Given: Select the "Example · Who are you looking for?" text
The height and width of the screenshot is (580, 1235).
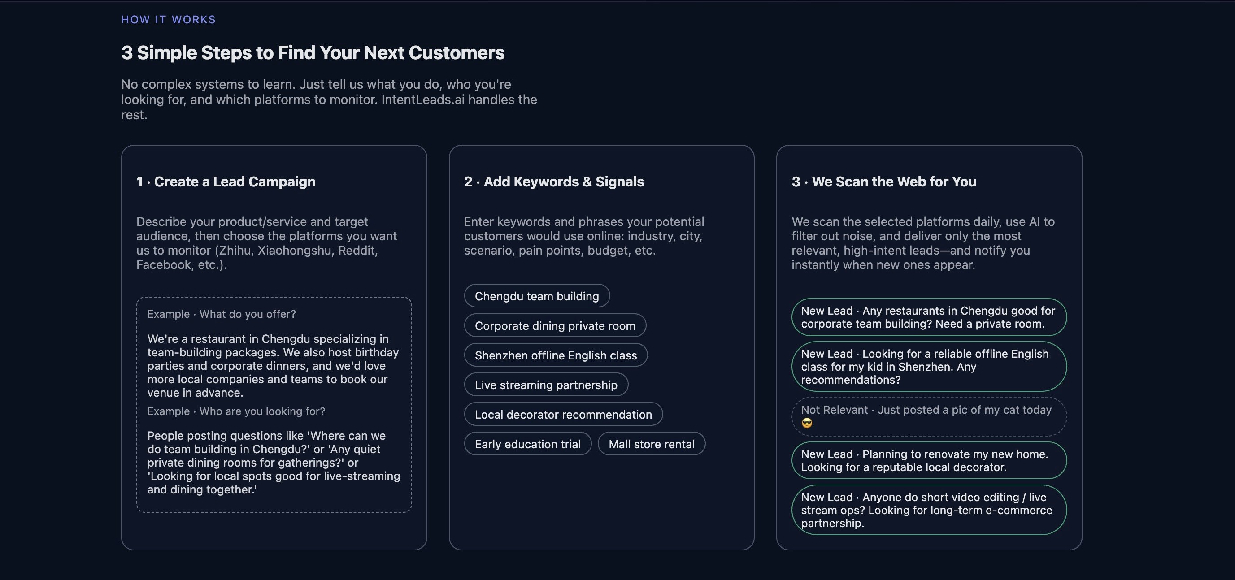Looking at the screenshot, I should [x=236, y=411].
